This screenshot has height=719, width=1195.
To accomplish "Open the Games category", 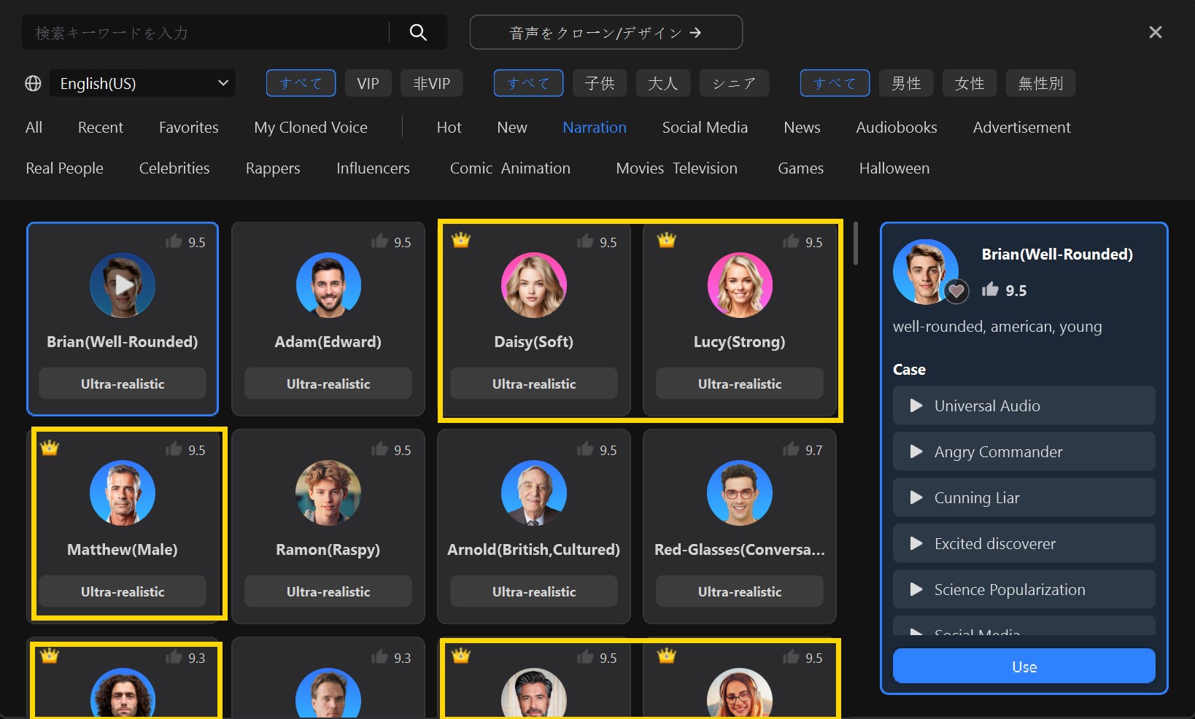I will [801, 168].
